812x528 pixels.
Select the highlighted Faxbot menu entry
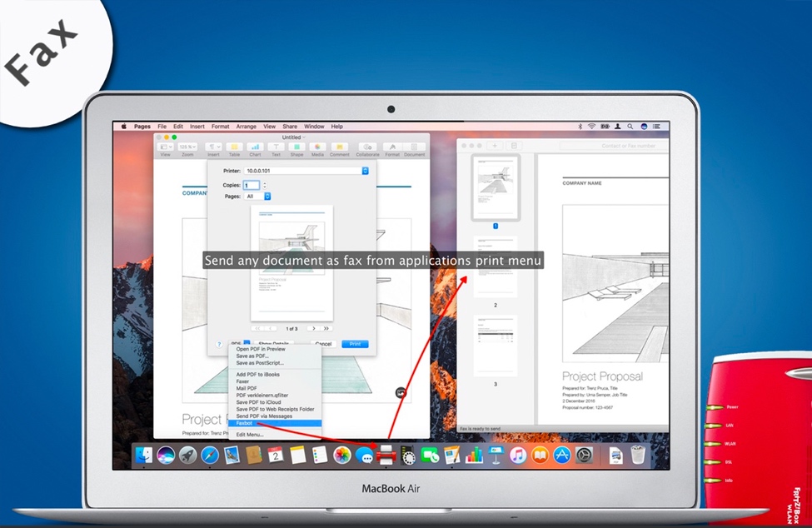[275, 423]
